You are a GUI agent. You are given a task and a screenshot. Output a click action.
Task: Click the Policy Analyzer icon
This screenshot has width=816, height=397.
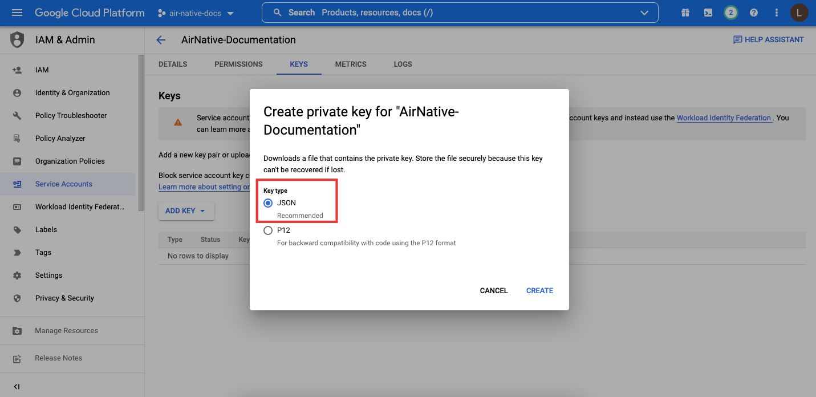pyautogui.click(x=17, y=139)
